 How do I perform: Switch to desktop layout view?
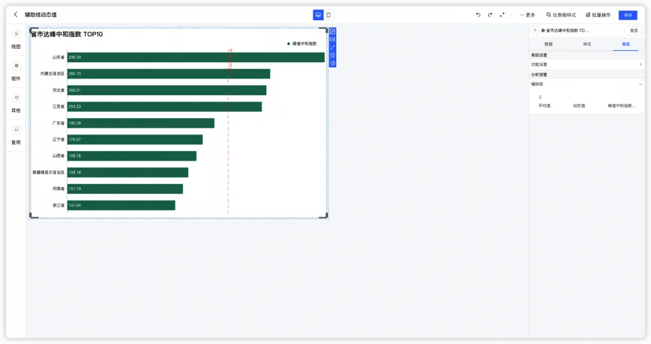318,15
